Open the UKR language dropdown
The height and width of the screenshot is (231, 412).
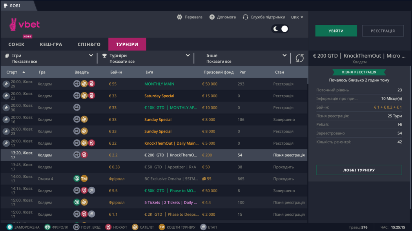297,17
